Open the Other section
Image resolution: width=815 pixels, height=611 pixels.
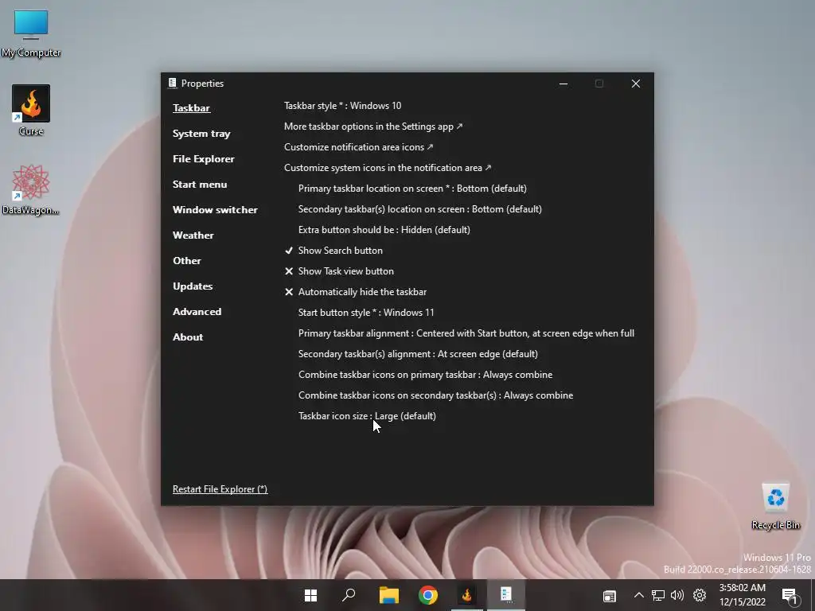(186, 261)
